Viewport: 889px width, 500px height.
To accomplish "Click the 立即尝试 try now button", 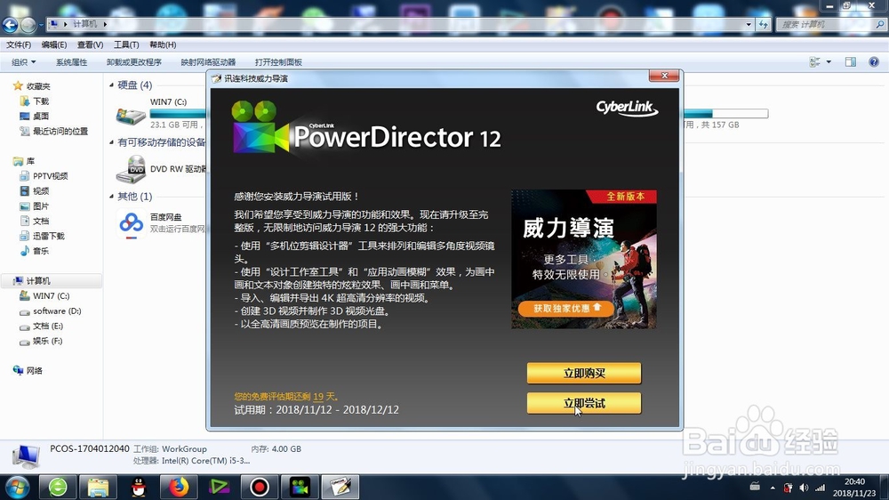I will (x=583, y=403).
